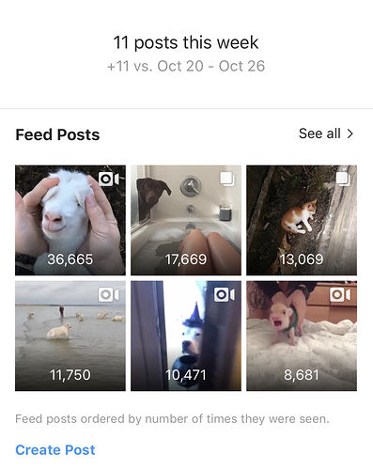Click the Create Post link

(x=55, y=450)
